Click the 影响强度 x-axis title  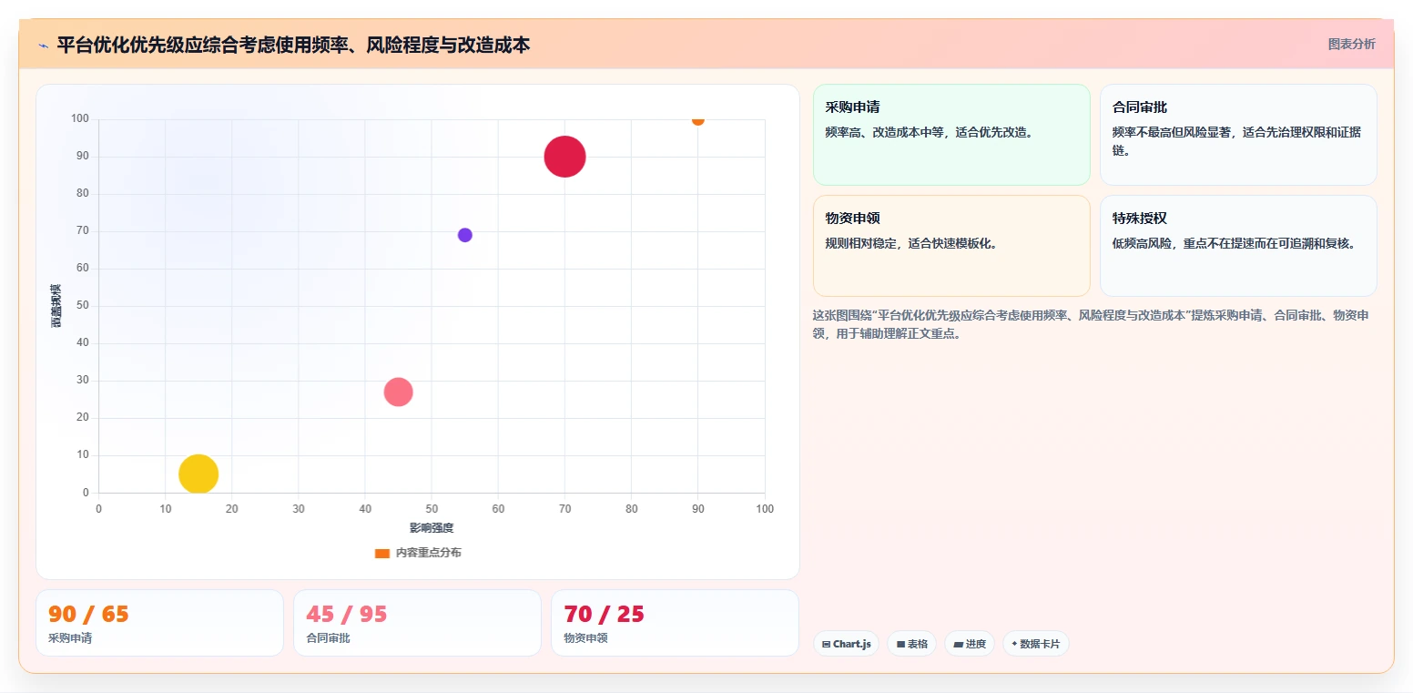tap(432, 528)
